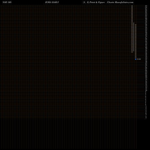The width and height of the screenshot is (150, 150).
Task: Click the 'NSE OD' title text
Action: [x=7, y=2]
